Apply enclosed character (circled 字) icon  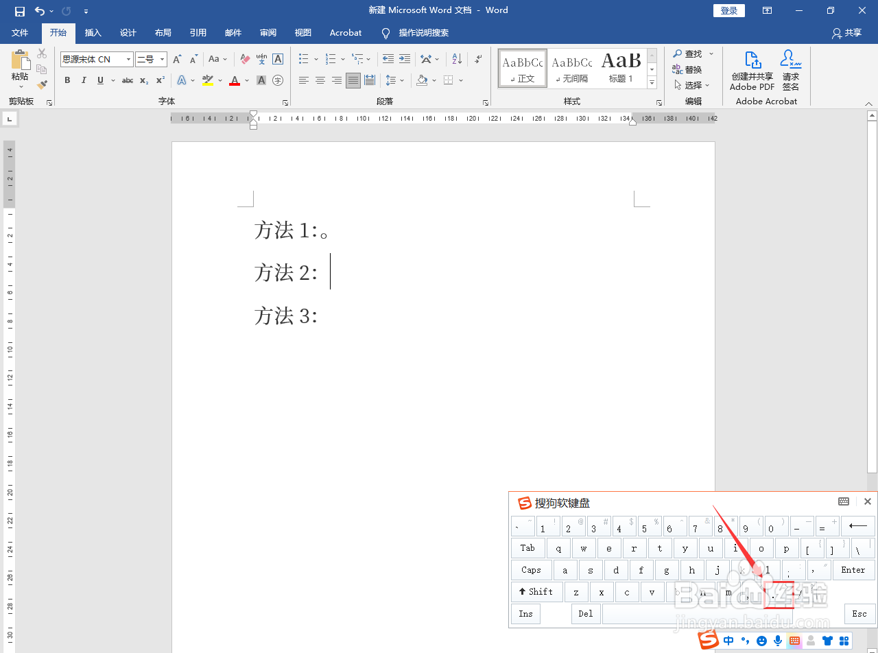coord(278,80)
